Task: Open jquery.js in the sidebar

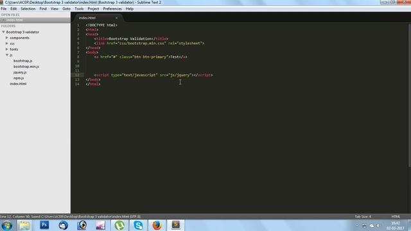Action: coord(20,73)
